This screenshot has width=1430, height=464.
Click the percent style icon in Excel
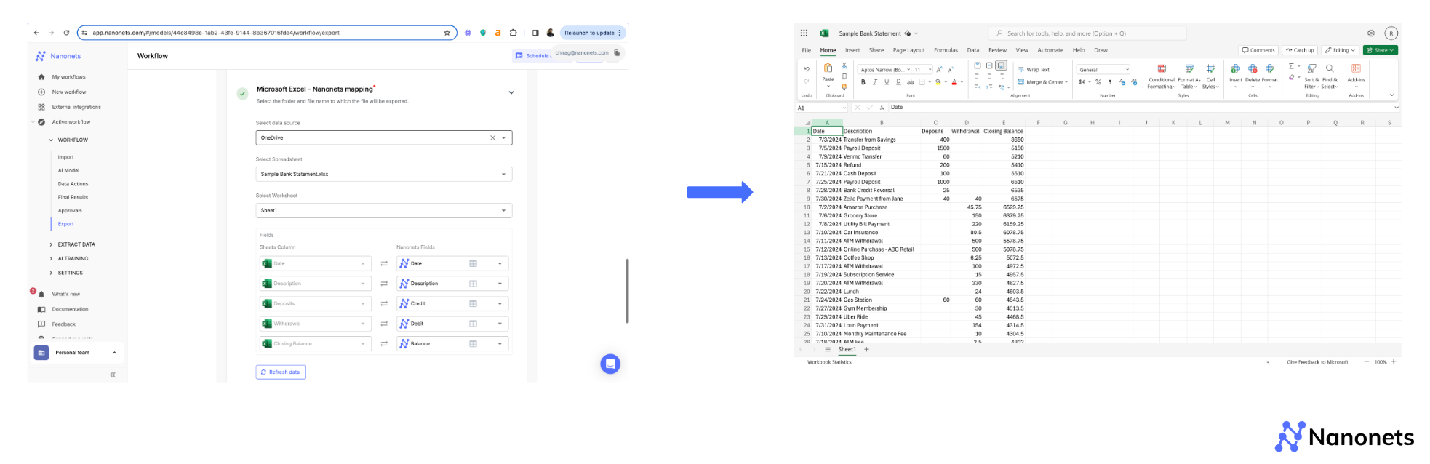pos(1098,82)
